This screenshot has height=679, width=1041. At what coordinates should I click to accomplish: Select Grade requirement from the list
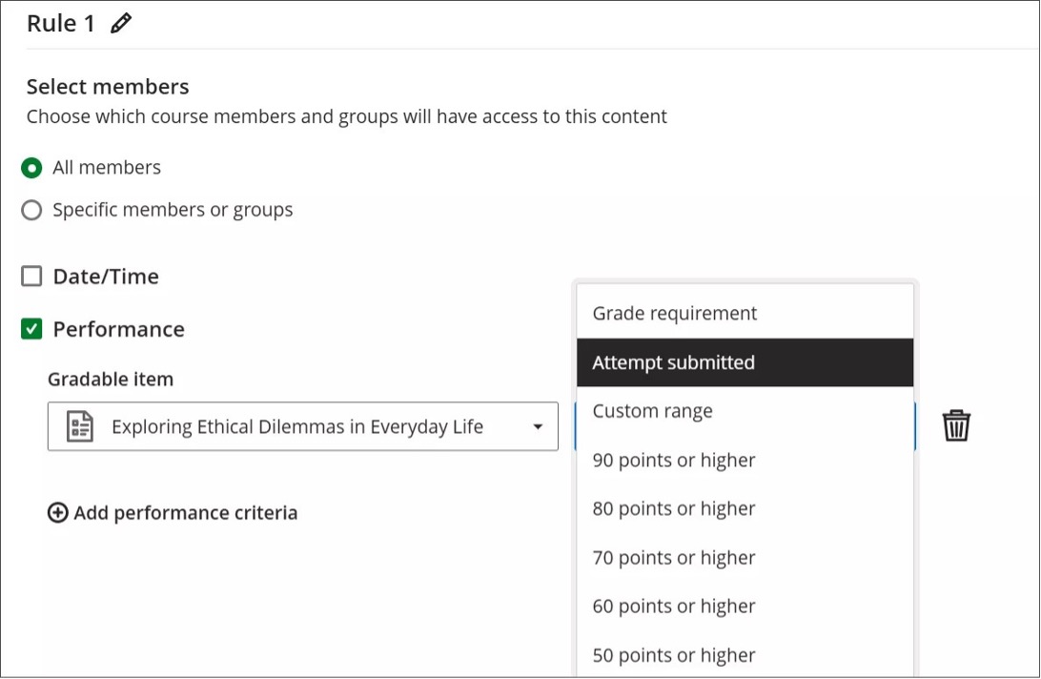tap(676, 313)
